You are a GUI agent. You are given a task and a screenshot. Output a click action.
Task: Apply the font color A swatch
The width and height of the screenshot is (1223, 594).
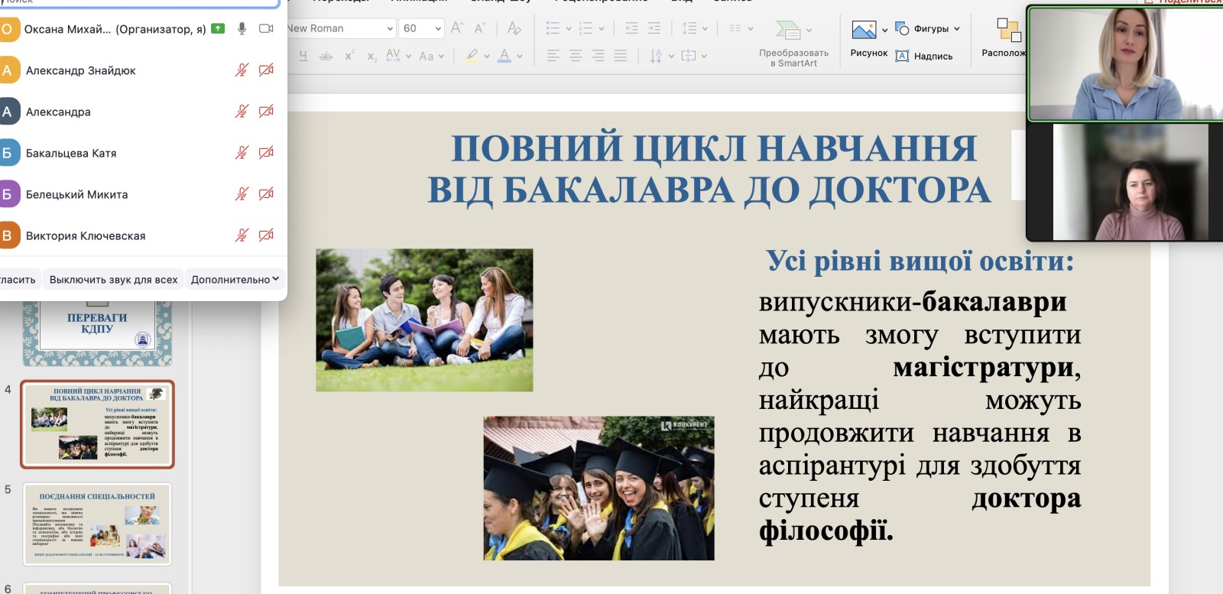click(x=504, y=56)
